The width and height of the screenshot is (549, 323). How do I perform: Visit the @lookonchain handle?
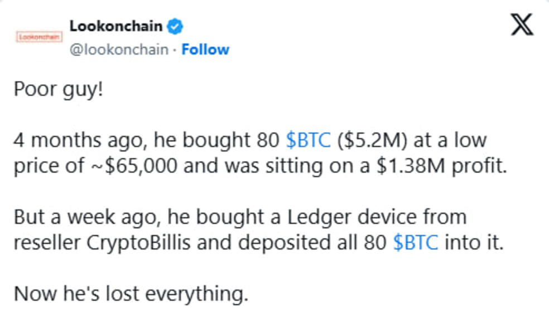(119, 50)
